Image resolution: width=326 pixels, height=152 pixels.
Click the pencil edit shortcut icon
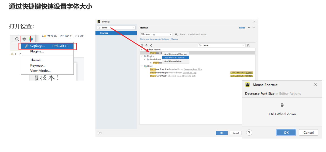151,45
